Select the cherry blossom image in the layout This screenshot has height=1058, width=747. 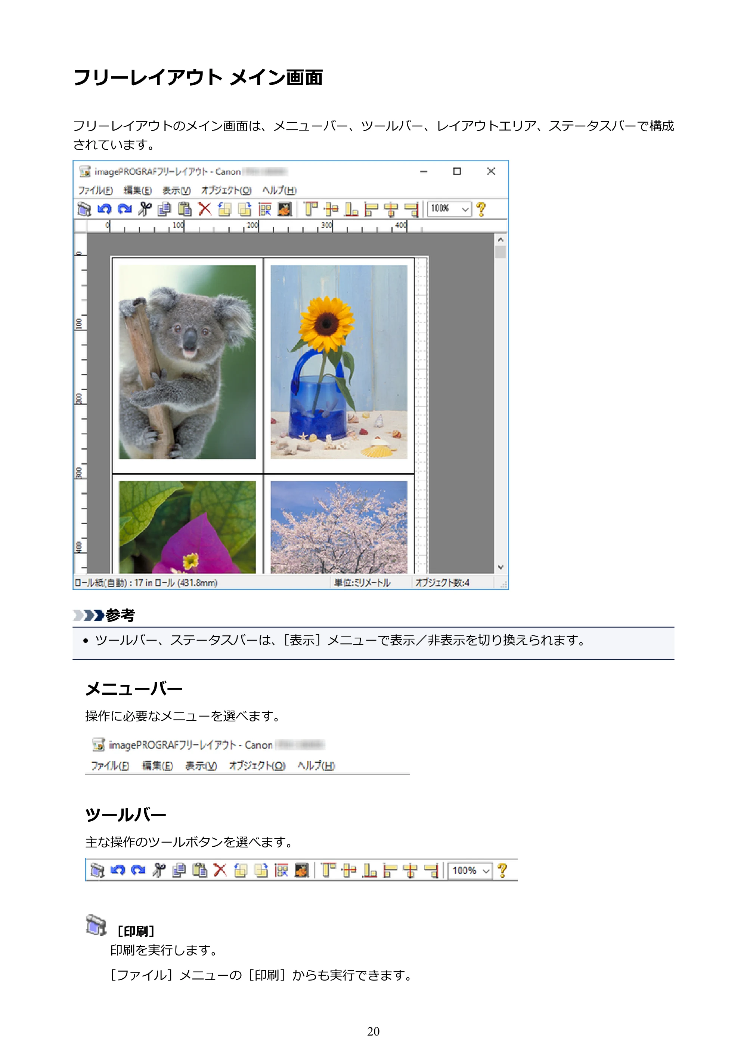coord(339,527)
